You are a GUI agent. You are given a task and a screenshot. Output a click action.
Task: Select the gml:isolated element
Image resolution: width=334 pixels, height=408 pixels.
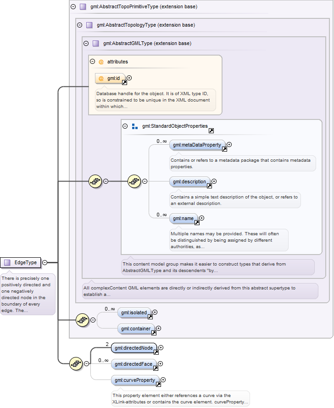tap(134, 312)
